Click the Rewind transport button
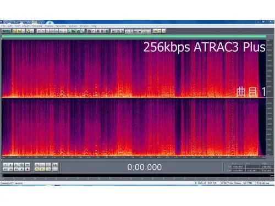Screen dimensions: 275x206 coord(10,169)
